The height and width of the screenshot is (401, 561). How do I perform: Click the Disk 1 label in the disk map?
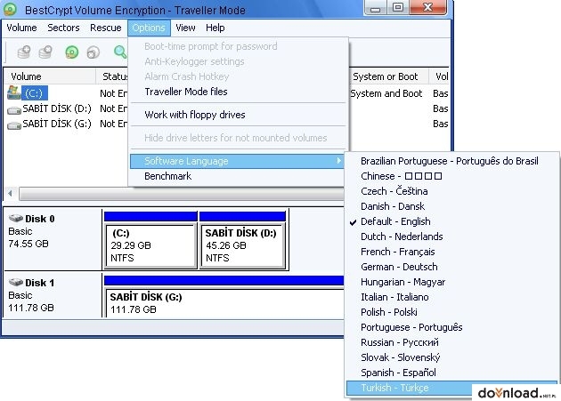point(40,283)
